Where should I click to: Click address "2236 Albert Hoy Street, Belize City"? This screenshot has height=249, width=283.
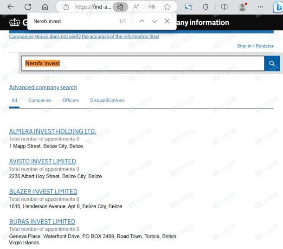tap(55, 176)
